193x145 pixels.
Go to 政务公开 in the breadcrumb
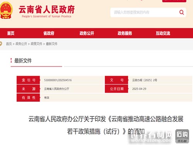click(21, 44)
